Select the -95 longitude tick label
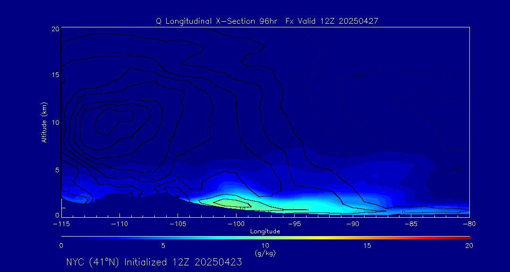Viewport: 510px width, 272px height. (294, 224)
